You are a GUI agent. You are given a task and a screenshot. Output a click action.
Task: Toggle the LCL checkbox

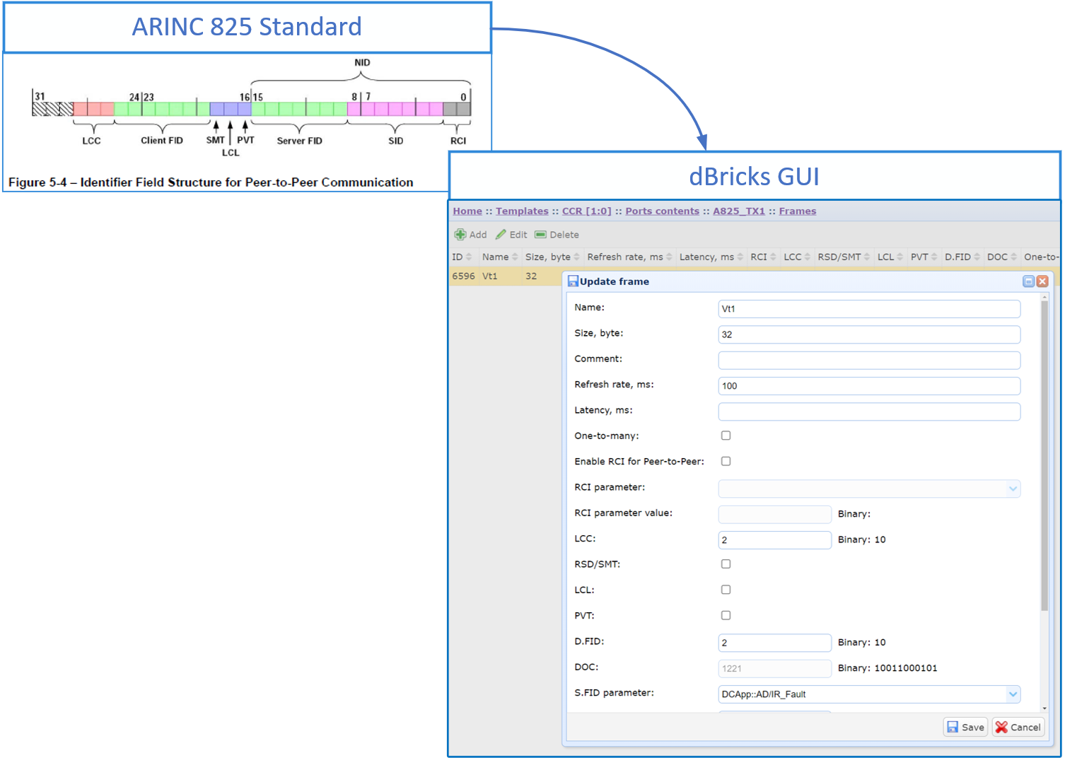726,590
